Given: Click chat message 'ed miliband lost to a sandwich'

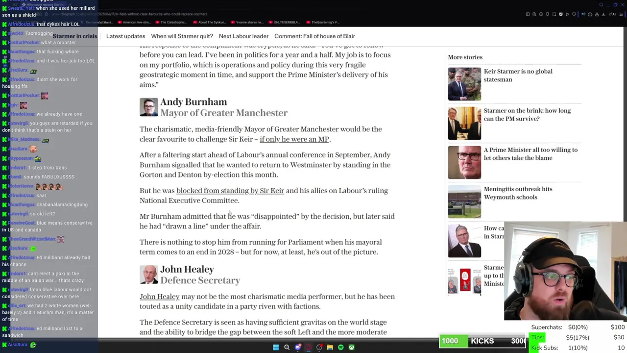Looking at the screenshot, I should 42,332.
